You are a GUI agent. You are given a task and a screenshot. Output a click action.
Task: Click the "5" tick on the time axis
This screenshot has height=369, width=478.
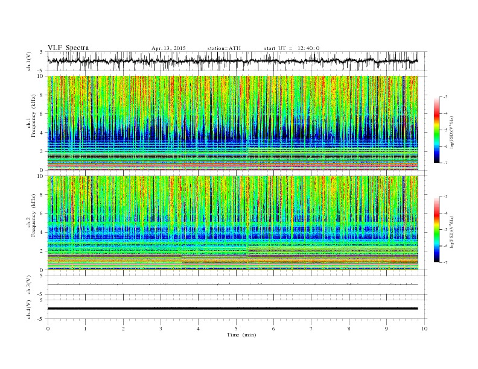tap(236, 329)
